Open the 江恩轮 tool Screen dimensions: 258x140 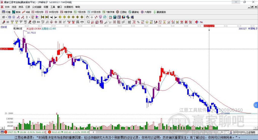(x=121, y=12)
